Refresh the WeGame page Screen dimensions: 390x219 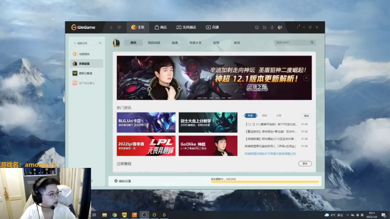point(119,27)
